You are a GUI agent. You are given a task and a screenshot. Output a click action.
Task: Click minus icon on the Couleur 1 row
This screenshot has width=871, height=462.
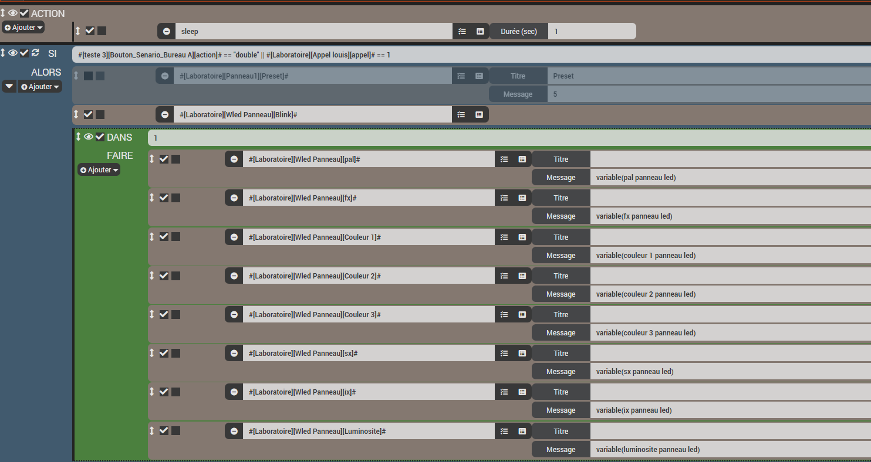[x=234, y=237]
